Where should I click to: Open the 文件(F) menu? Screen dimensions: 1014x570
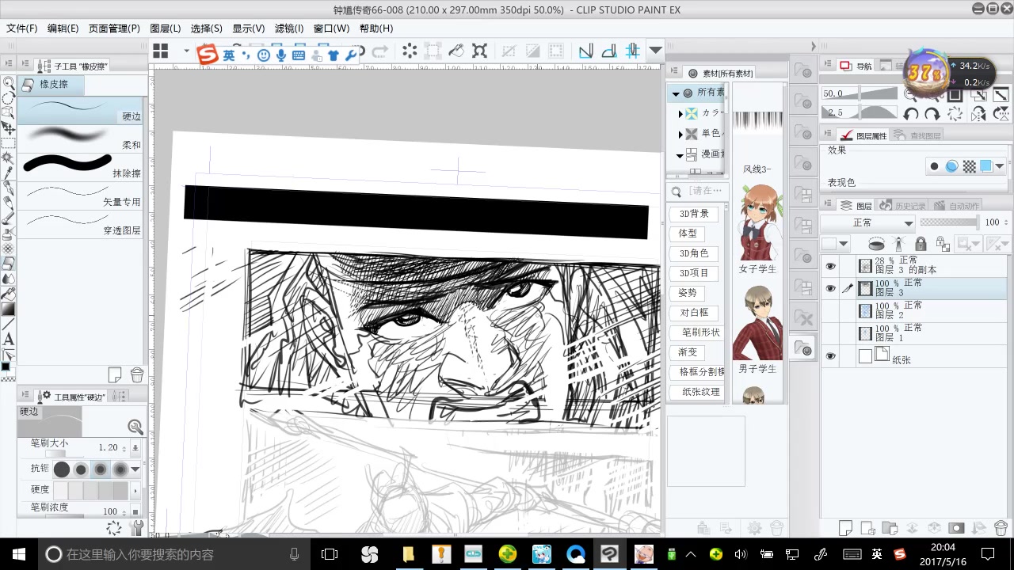click(22, 28)
